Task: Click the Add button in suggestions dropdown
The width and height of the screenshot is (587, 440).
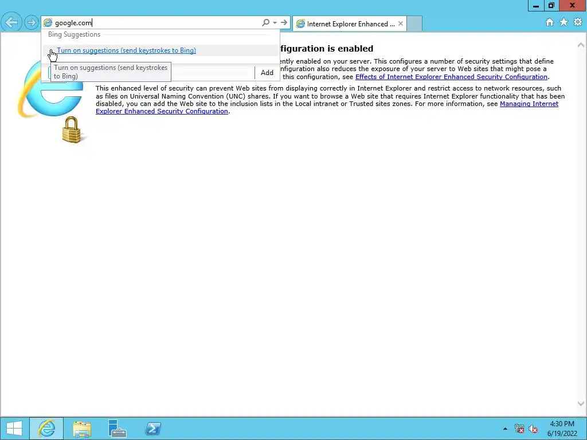Action: click(267, 73)
